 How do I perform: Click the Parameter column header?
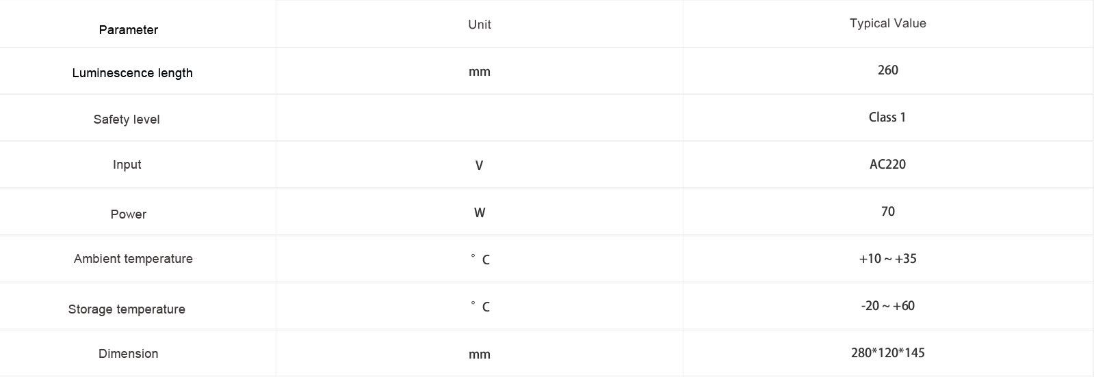tap(129, 30)
